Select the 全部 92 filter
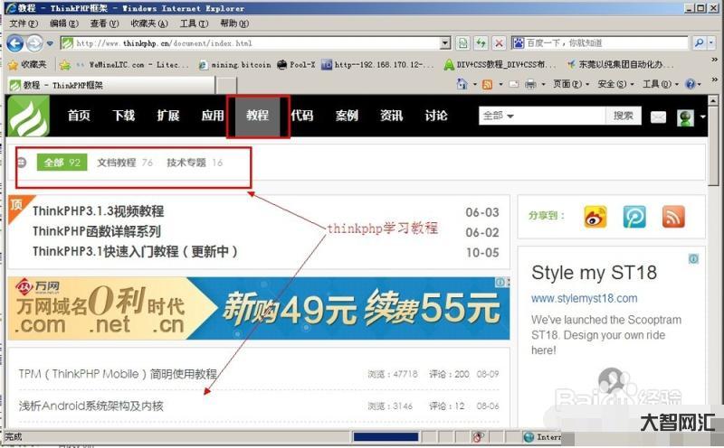Image resolution: width=724 pixels, height=448 pixels. click(62, 163)
